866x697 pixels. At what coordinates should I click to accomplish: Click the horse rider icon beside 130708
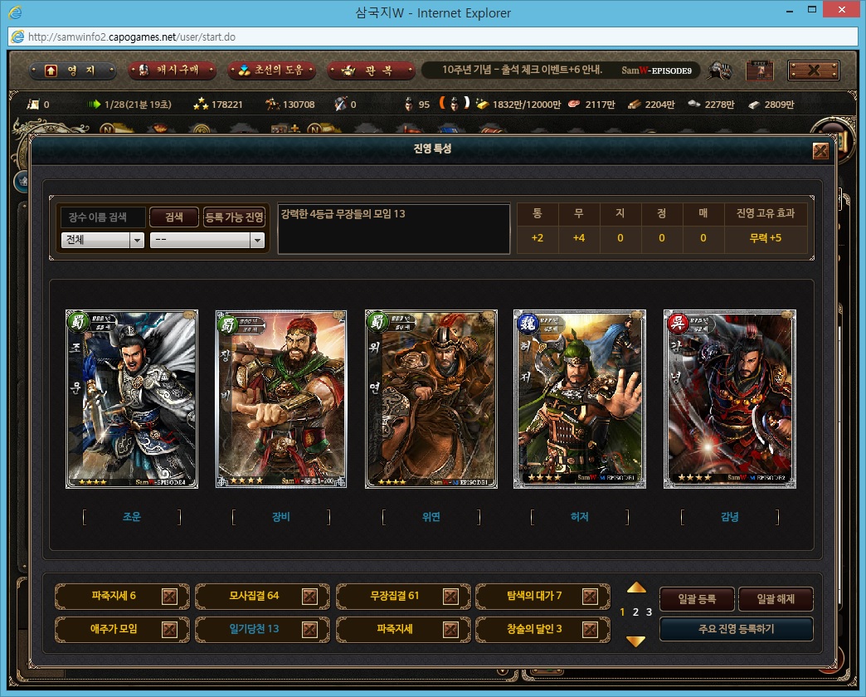click(272, 104)
